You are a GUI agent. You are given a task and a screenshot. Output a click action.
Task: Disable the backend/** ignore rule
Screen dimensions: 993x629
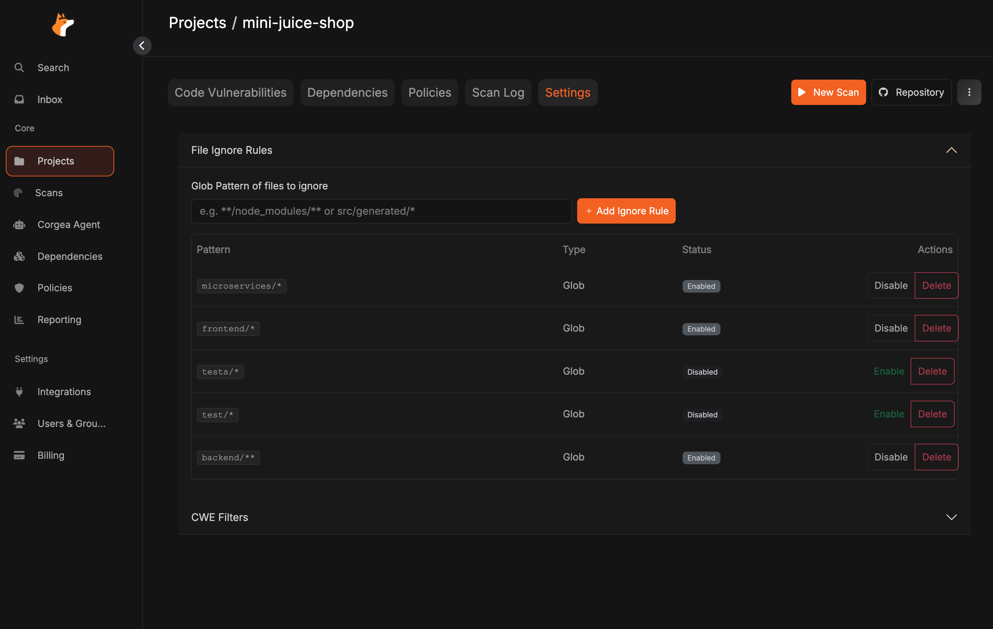890,457
